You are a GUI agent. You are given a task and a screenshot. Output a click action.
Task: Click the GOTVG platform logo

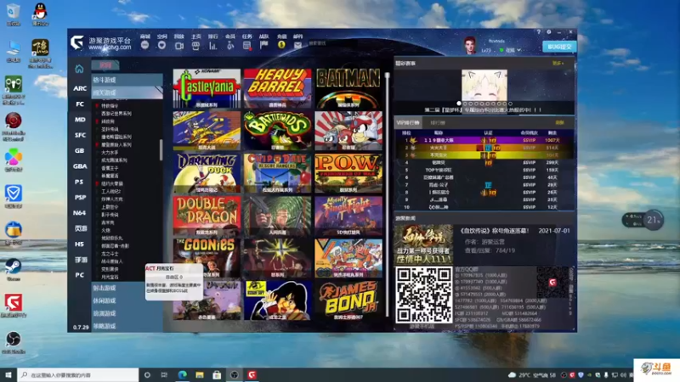click(x=77, y=42)
